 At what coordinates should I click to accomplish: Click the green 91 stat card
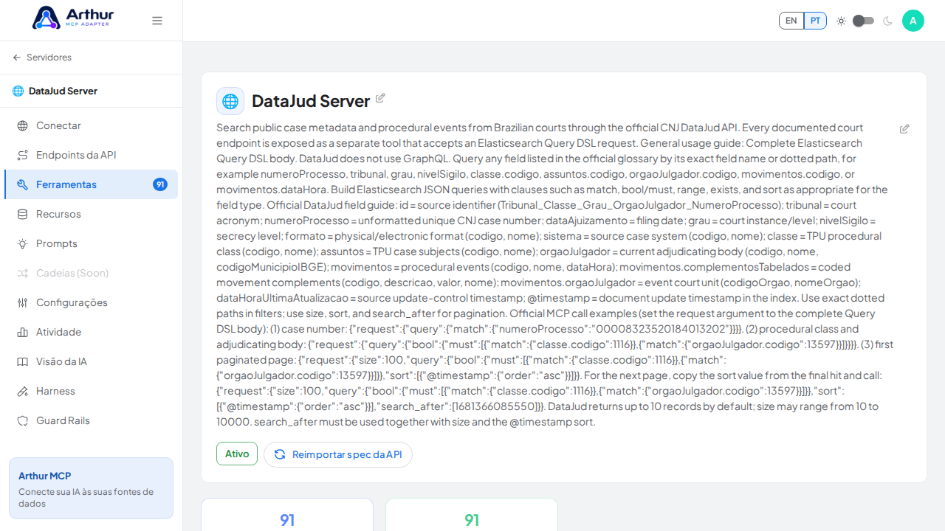[x=472, y=515]
